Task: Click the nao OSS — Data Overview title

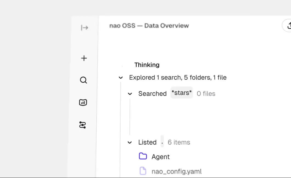Action: 149,26
